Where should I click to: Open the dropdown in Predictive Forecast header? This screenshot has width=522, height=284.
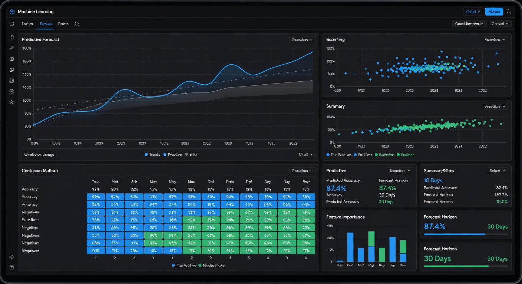click(x=302, y=40)
